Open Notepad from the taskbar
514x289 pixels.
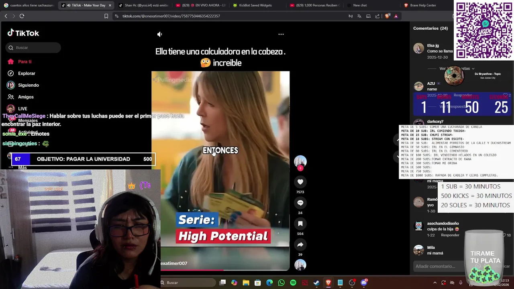point(340,283)
